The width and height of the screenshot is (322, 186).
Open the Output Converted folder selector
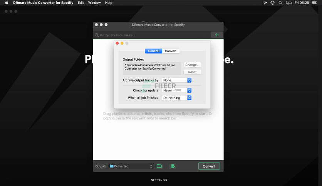pos(131,166)
